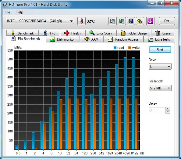Click the Start benchmark button
The image size is (181, 159).
(160, 50)
